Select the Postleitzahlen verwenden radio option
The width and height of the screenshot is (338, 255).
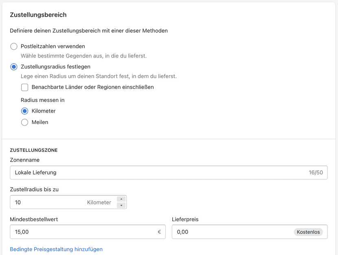click(x=14, y=47)
